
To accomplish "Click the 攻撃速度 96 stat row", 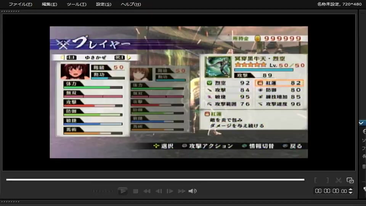I will point(279,104).
